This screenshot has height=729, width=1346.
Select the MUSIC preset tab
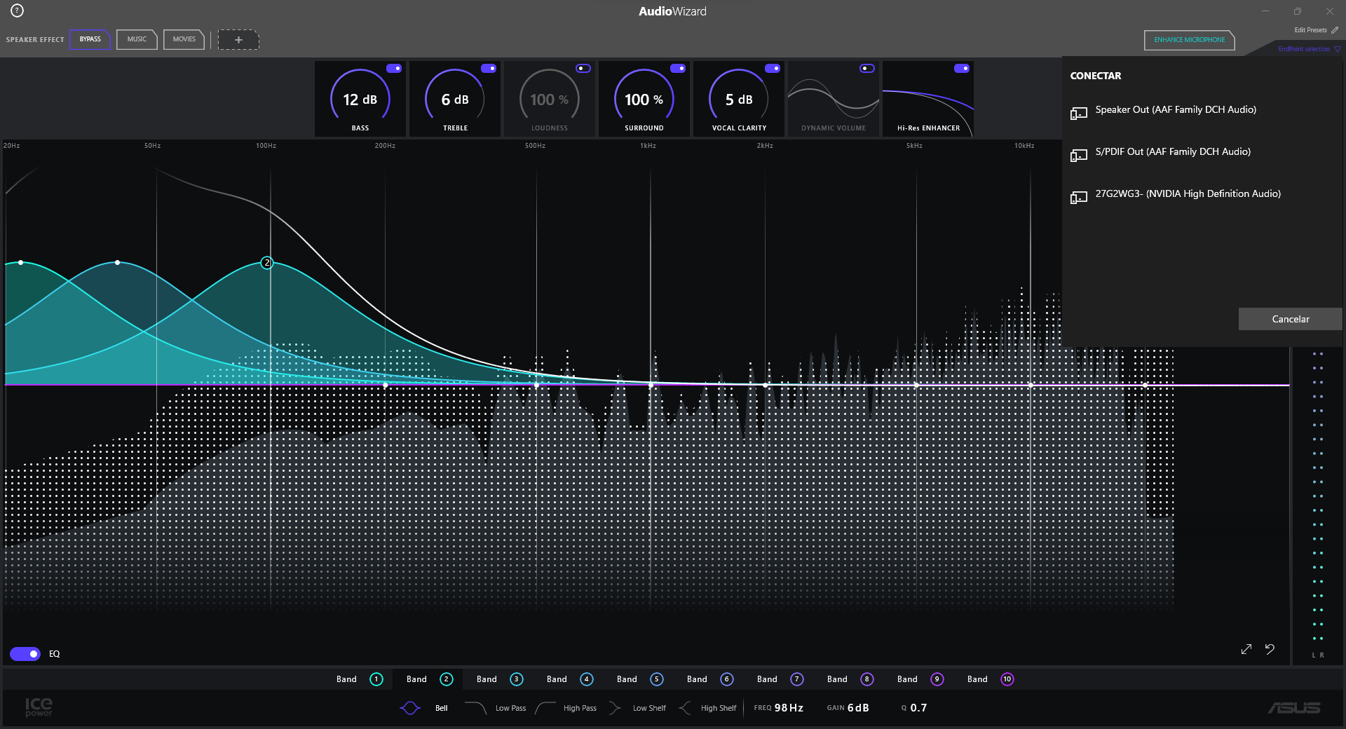137,39
